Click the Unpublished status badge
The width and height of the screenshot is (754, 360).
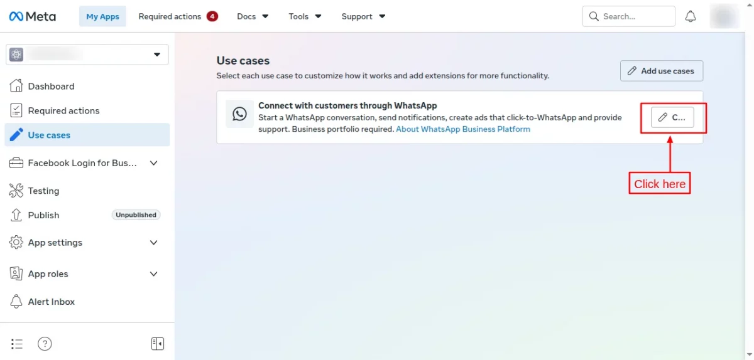(x=136, y=215)
